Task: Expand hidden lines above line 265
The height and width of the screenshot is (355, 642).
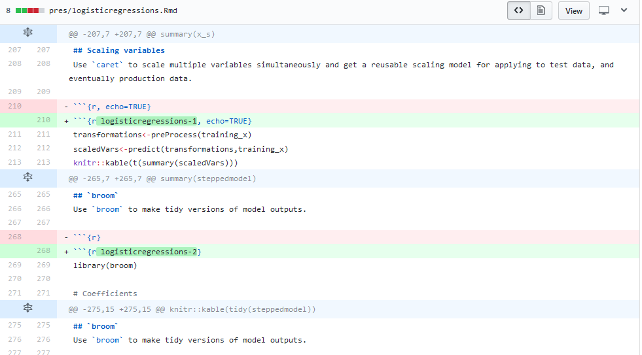Action: [28, 178]
